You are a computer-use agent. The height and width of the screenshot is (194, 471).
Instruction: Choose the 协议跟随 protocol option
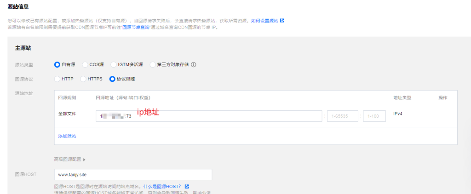click(112, 79)
